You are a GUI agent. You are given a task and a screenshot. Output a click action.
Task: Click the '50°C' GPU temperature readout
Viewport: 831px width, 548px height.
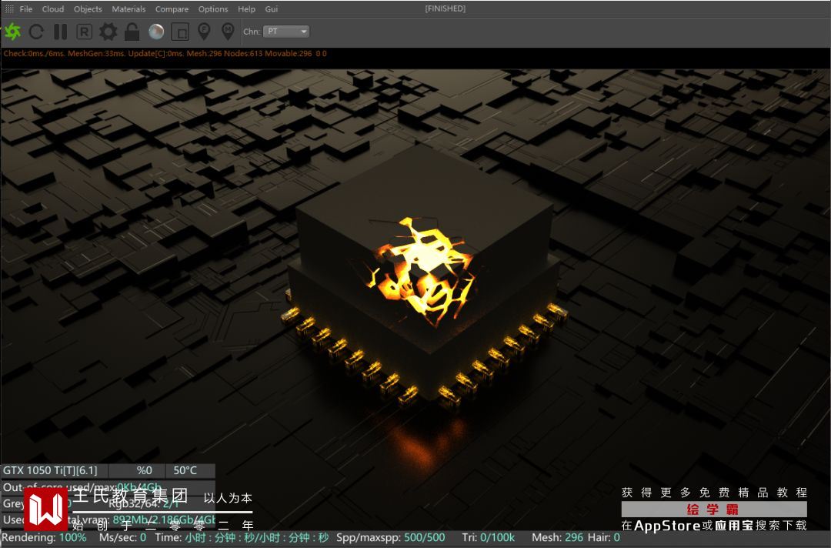pos(185,470)
